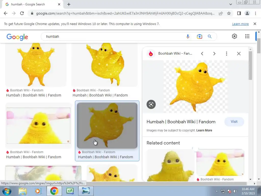Submit search with magnifier icon
The width and height of the screenshot is (261, 196).
[x=210, y=36]
